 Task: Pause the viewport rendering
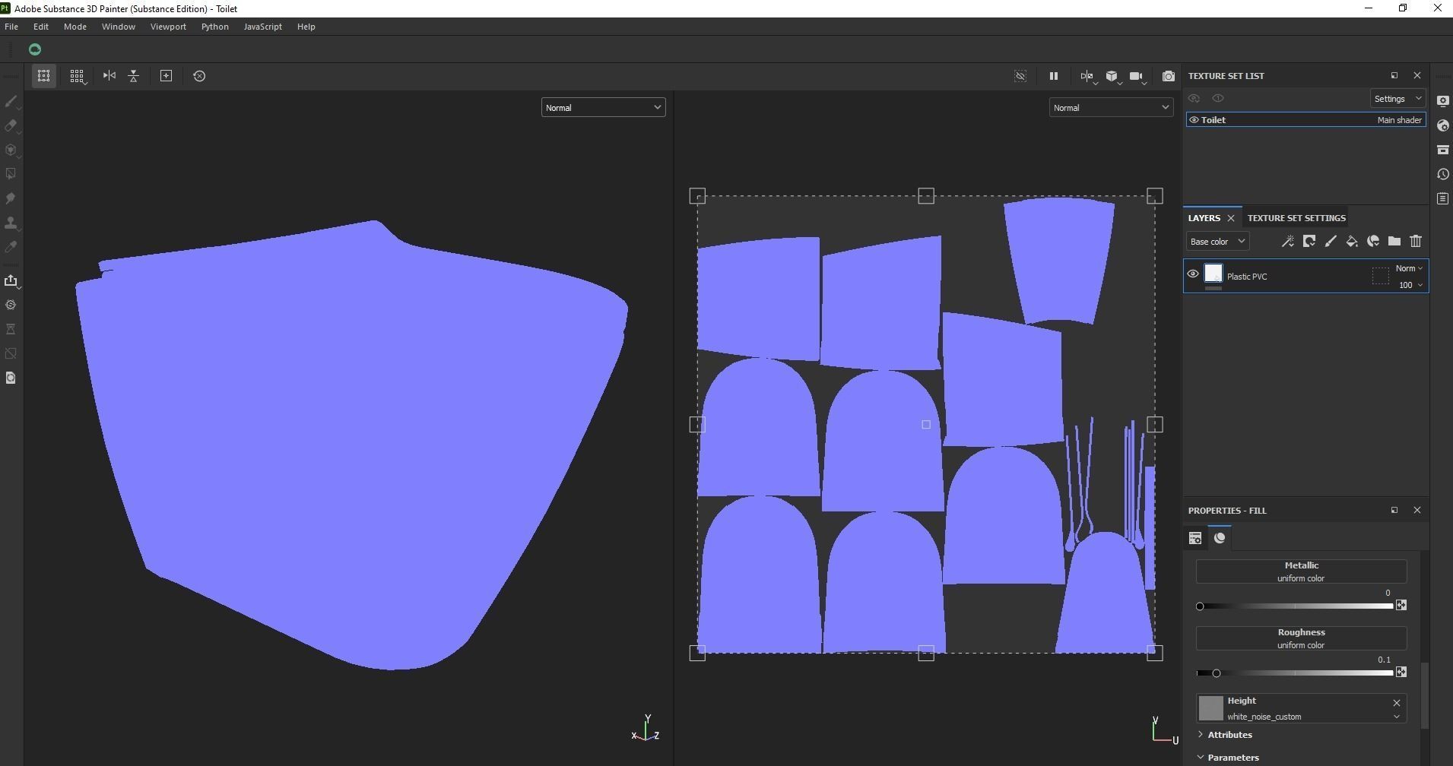[1053, 76]
